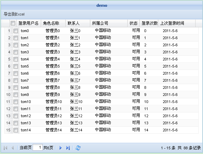The height and width of the screenshot is (154, 203).
Task: Tick the checkbox for tom12
Action: click(x=16, y=116)
